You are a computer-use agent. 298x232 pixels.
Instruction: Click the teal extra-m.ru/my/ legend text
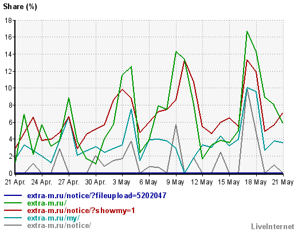coord(53,218)
